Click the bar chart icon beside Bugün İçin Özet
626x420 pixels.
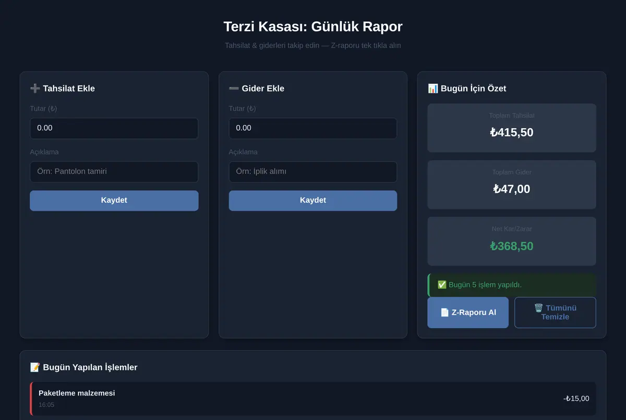click(433, 89)
